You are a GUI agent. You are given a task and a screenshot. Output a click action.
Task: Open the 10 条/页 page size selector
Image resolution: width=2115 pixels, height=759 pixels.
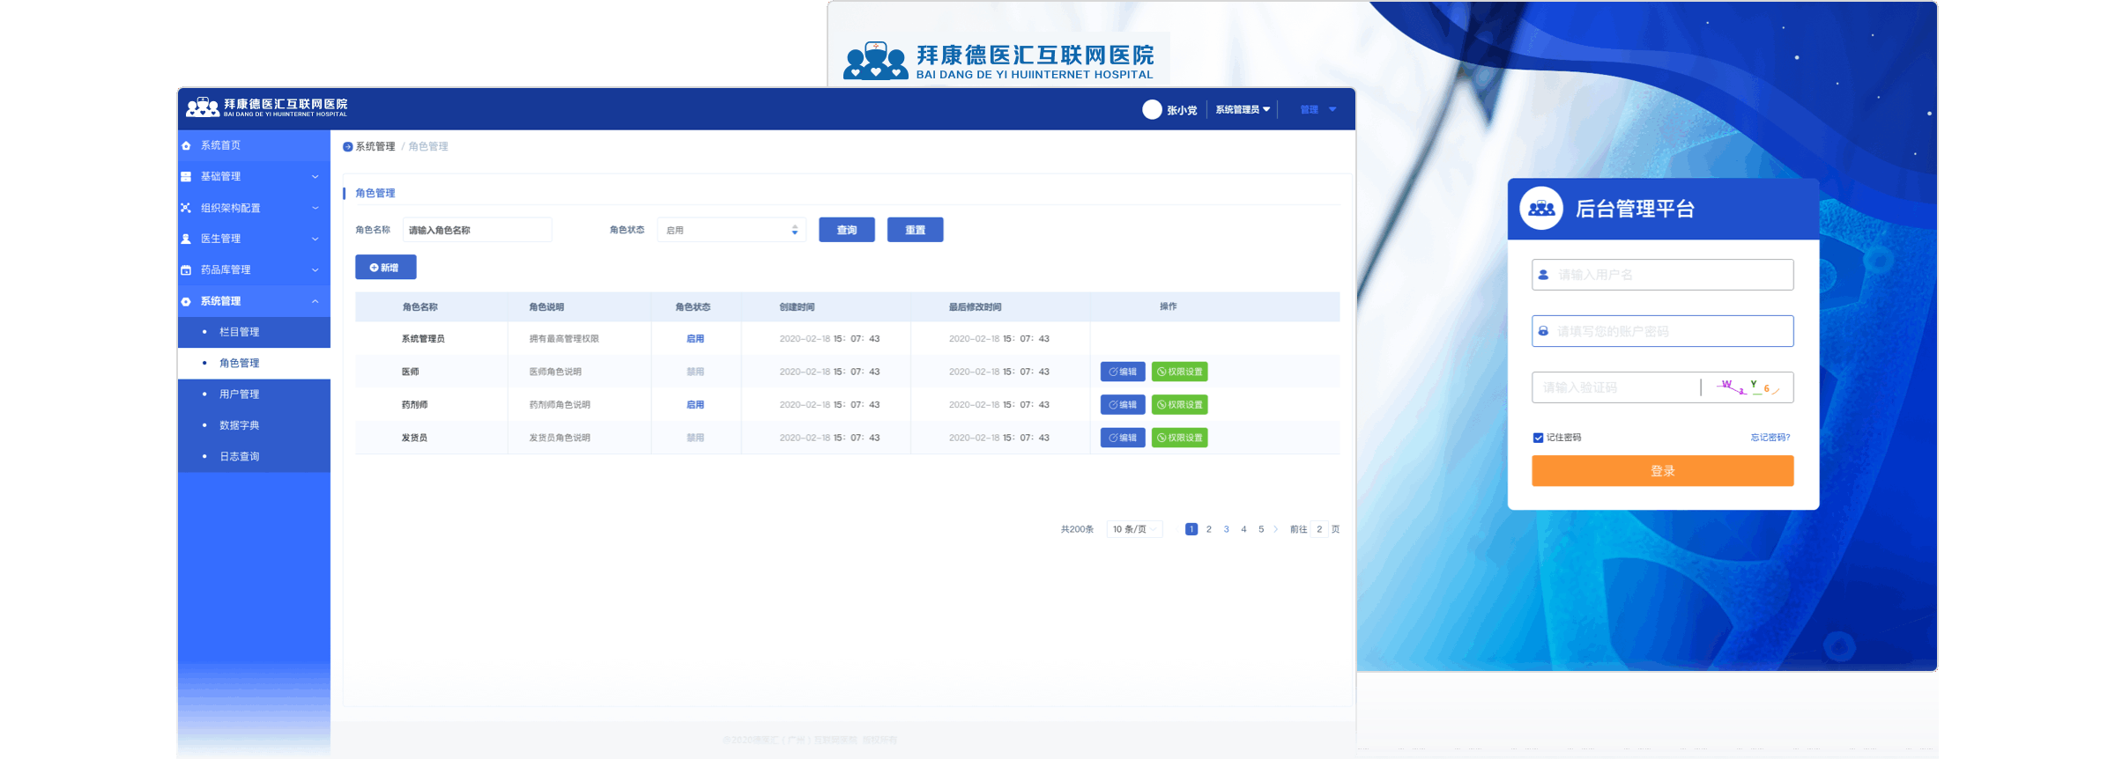click(x=1134, y=529)
